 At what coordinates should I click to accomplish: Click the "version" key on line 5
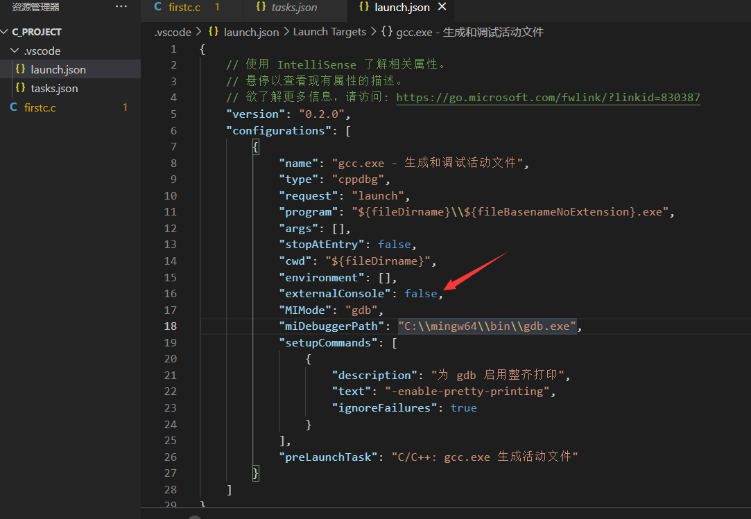pyautogui.click(x=255, y=114)
